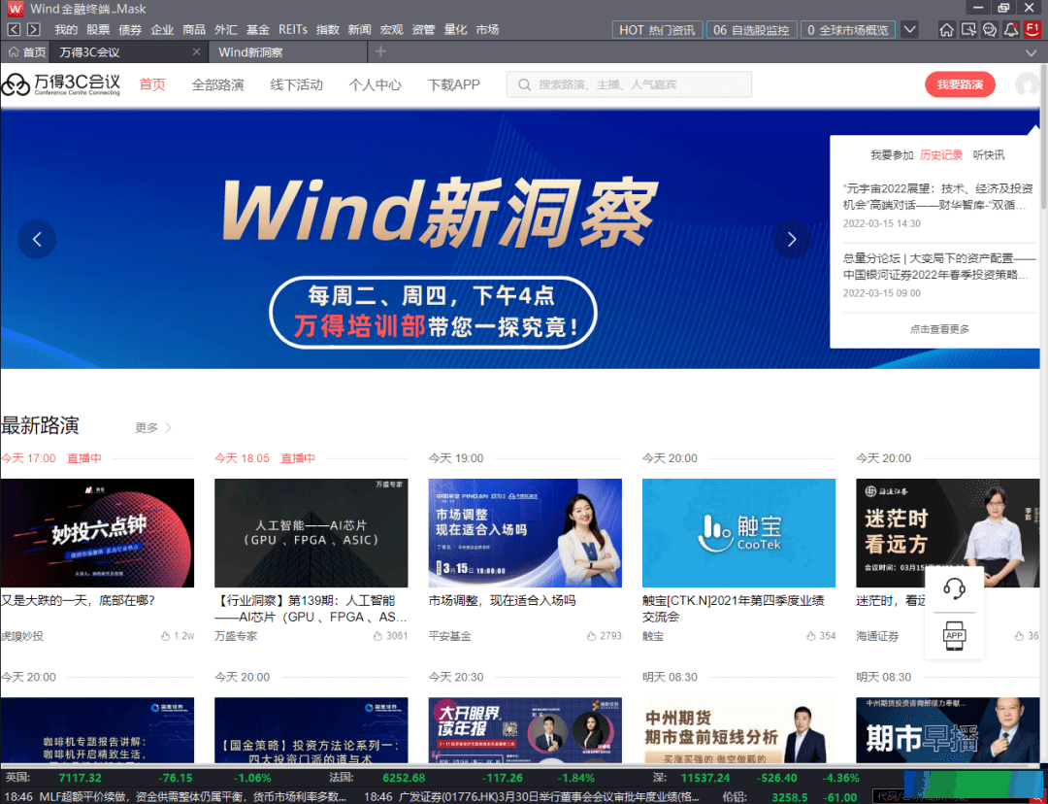Click the like icon for 万盛专家 roadshow
Screen dimensions: 1048x804
[x=377, y=636]
